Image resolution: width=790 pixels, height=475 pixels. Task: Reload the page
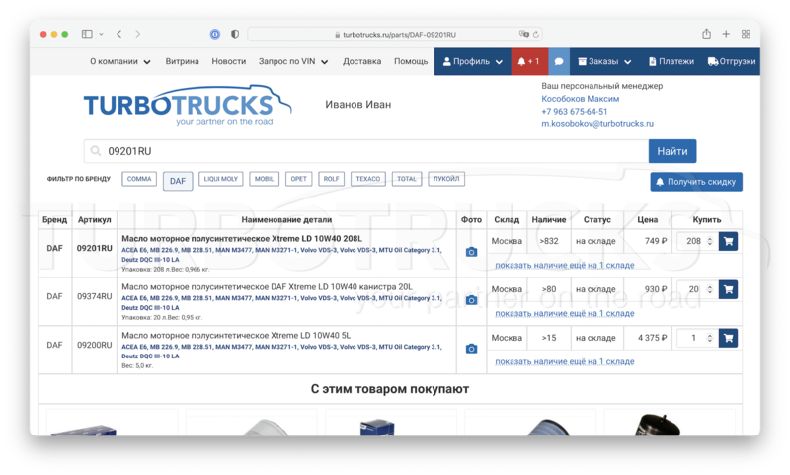coord(535,35)
